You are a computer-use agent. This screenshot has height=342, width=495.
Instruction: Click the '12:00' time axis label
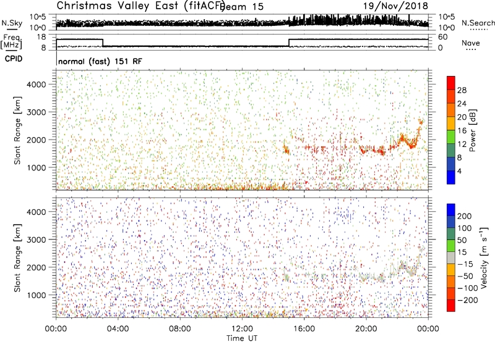pyautogui.click(x=242, y=329)
